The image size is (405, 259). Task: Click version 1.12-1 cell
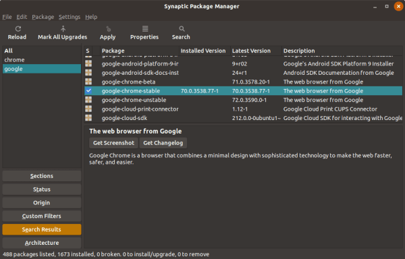240,109
